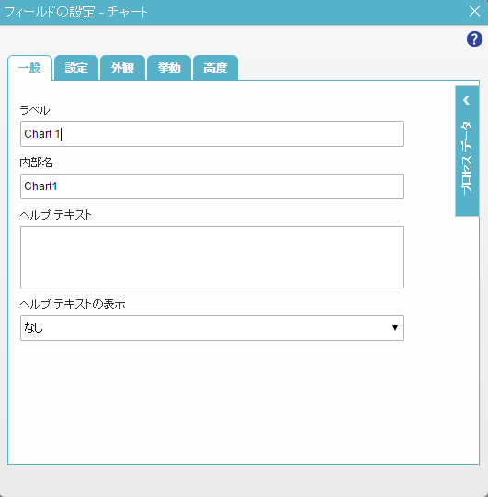Switch to the 設定 tab
The width and height of the screenshot is (488, 497).
point(76,68)
